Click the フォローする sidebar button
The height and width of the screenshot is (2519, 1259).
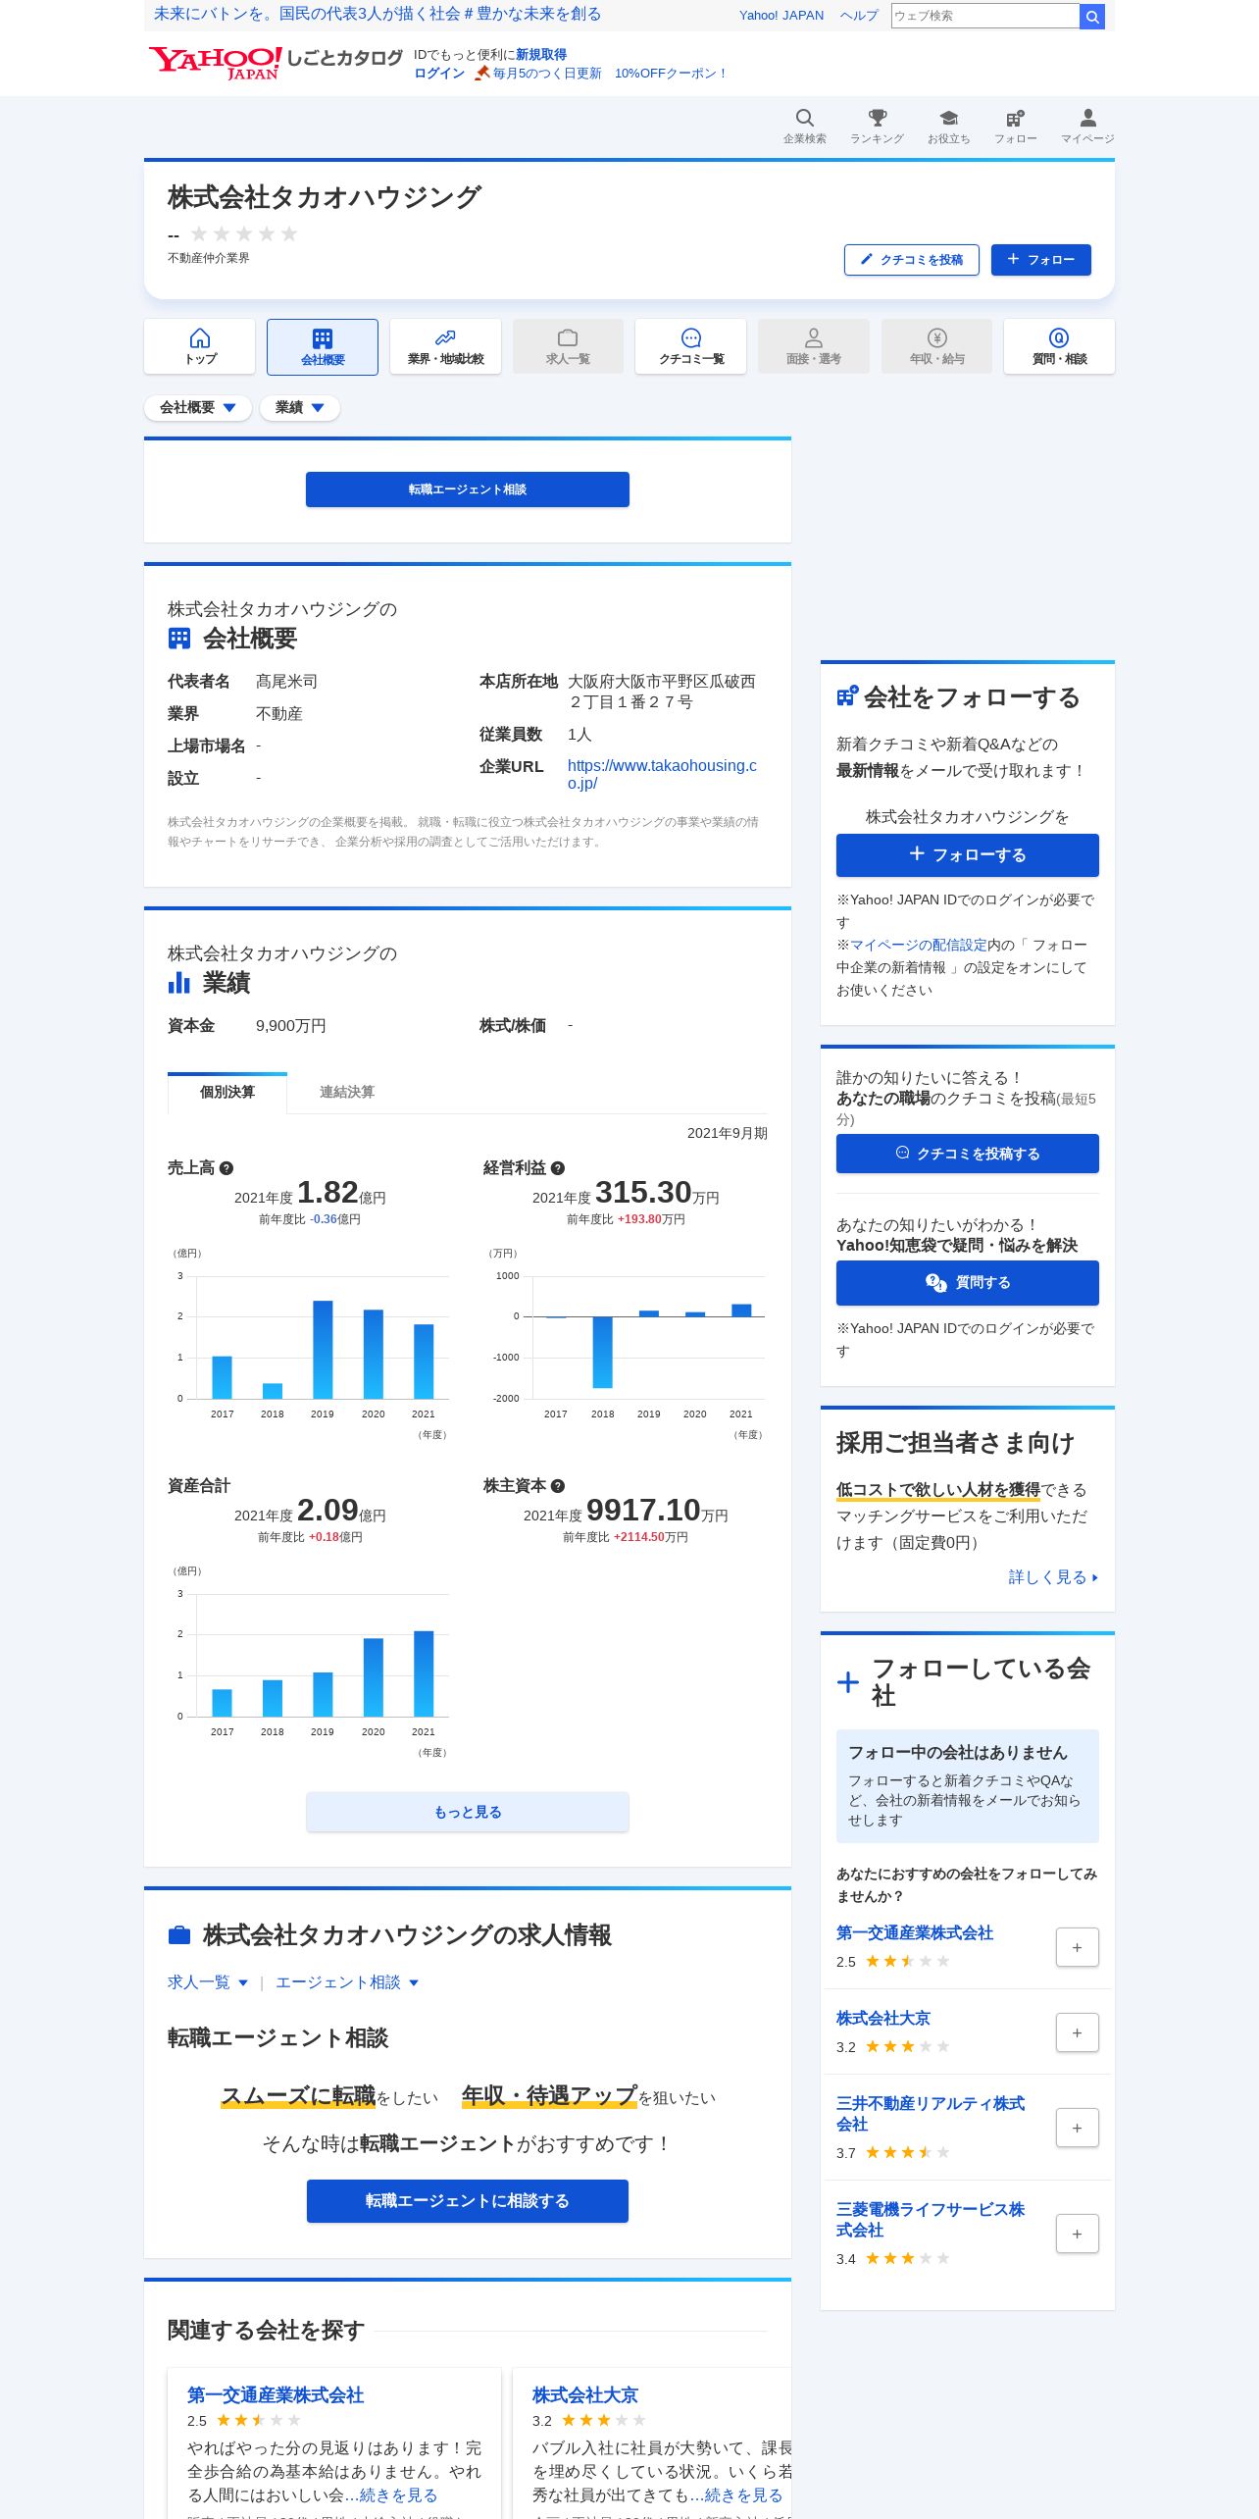(968, 854)
